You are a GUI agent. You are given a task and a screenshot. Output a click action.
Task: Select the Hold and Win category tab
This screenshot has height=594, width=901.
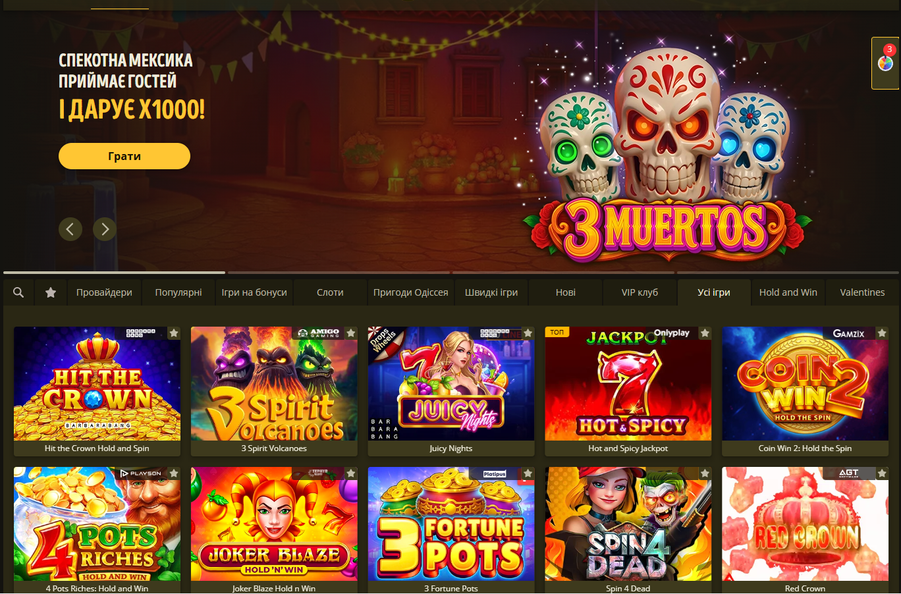788,292
